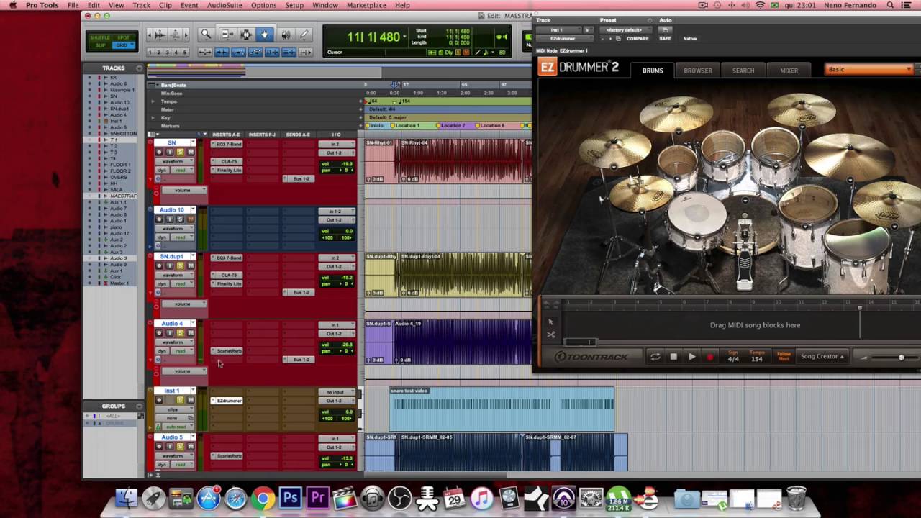
Task: Open Tracks list options menu
Action: click(139, 68)
